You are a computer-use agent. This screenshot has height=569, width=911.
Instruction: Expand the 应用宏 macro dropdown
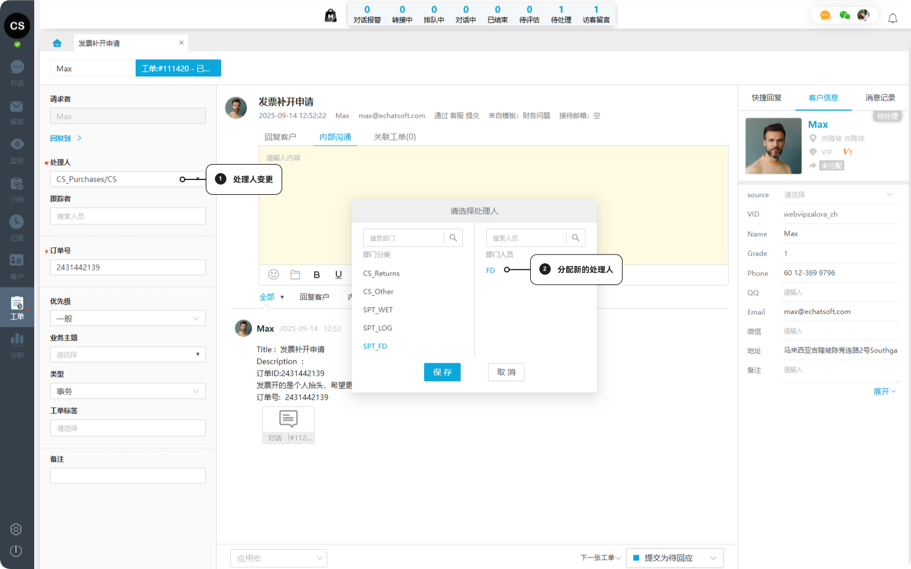(x=278, y=558)
